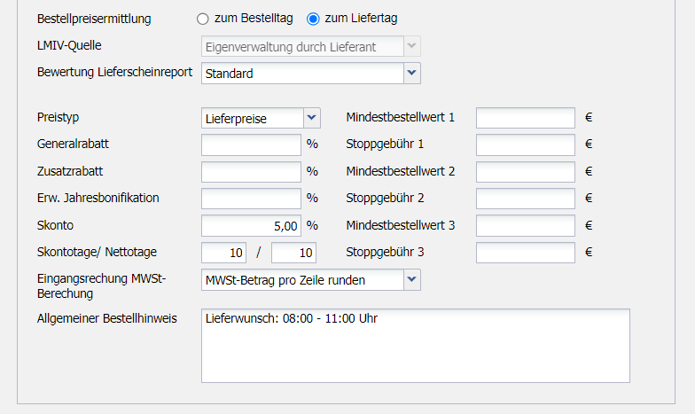This screenshot has width=695, height=414.
Task: Select the 'zum Bestelltag' radio option
Action: [x=203, y=19]
